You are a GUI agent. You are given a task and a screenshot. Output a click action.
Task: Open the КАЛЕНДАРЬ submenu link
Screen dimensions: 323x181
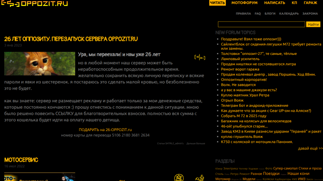click(289, 14)
